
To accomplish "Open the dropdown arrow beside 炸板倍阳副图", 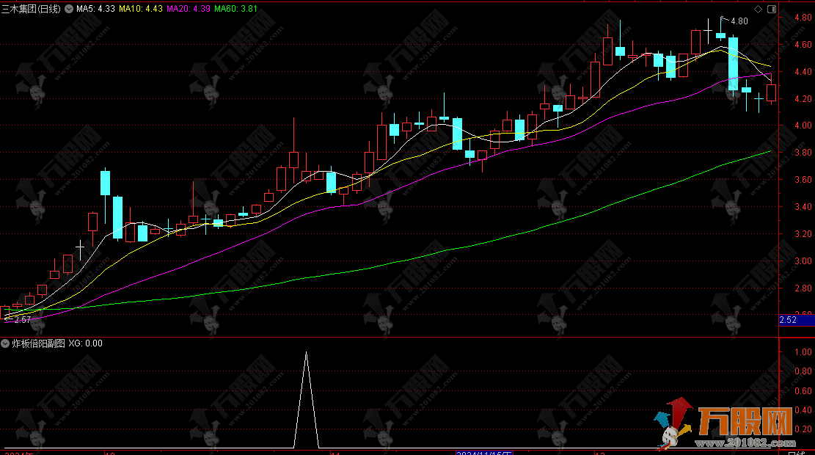I will pos(5,343).
